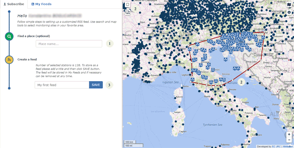This screenshot has height=148, width=294.
Task: Click the green search step icon
Action: click(x=9, y=36)
